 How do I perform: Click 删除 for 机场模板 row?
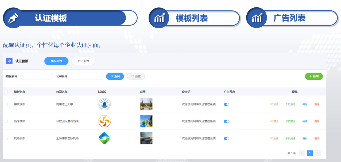coord(317,139)
